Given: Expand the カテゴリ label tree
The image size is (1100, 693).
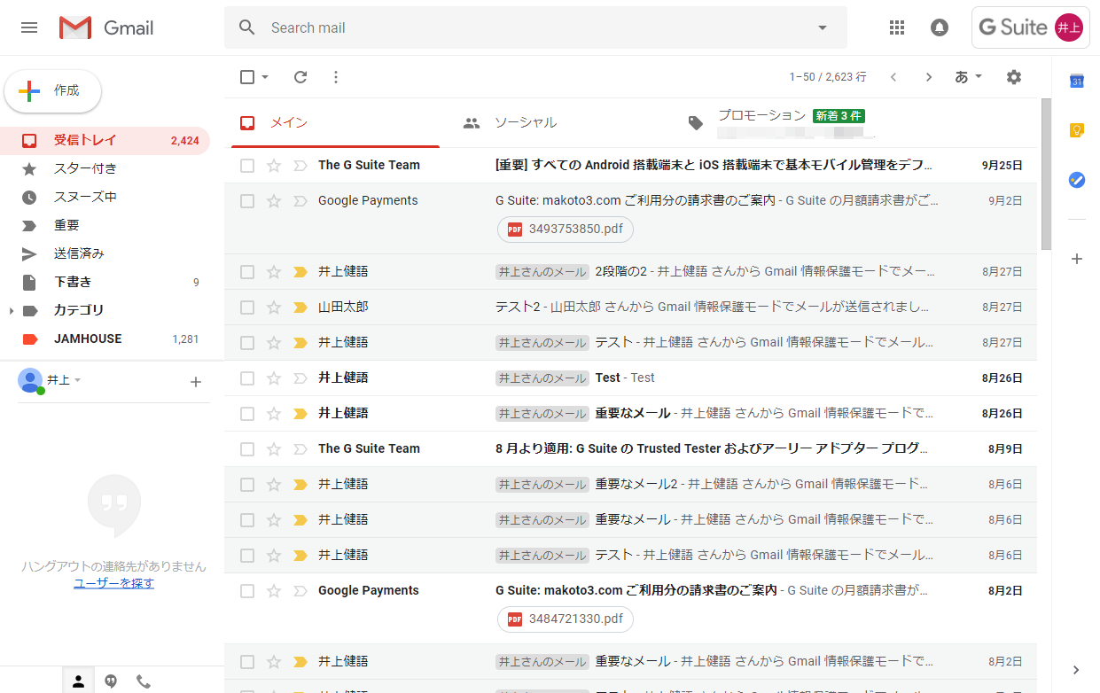Looking at the screenshot, I should tap(12, 311).
